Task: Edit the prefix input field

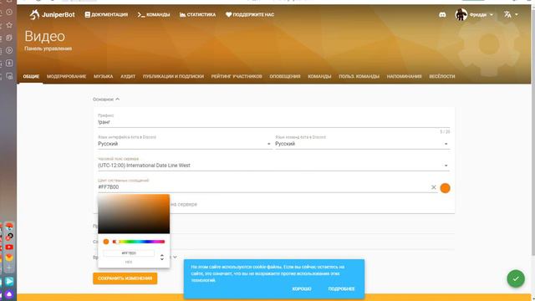Action: point(273,122)
